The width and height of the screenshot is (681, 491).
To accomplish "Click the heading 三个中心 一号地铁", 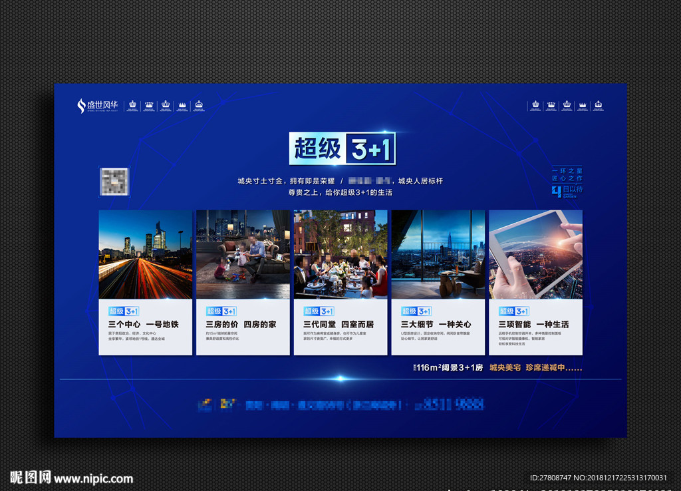I will pyautogui.click(x=144, y=325).
